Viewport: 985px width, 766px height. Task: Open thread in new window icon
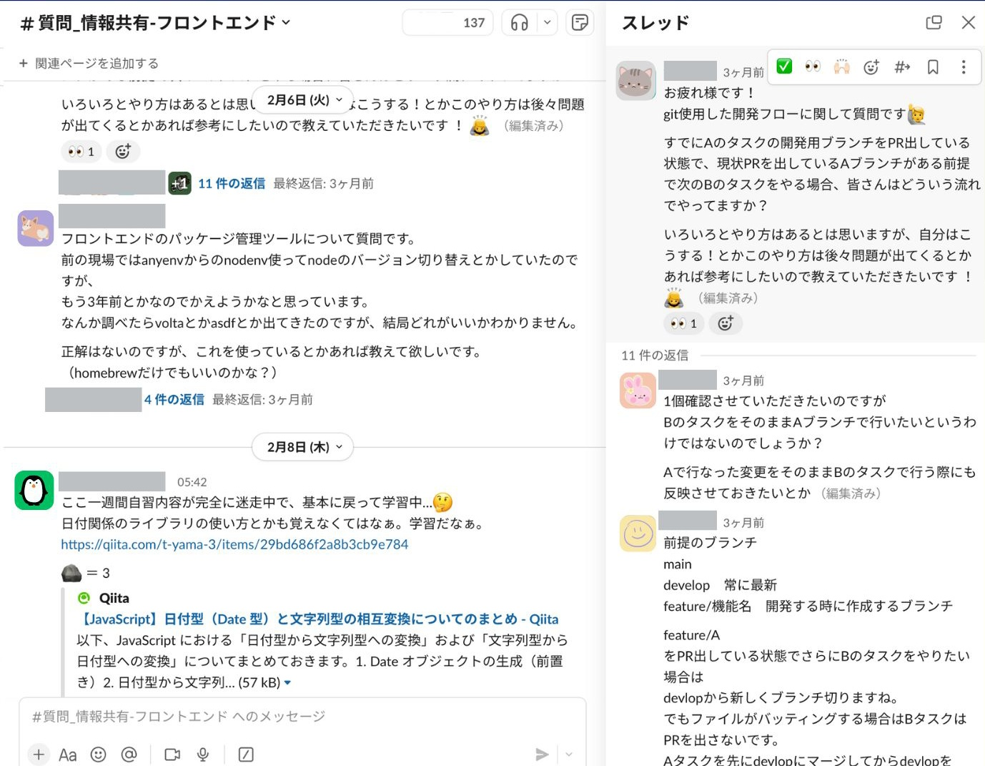click(x=934, y=22)
